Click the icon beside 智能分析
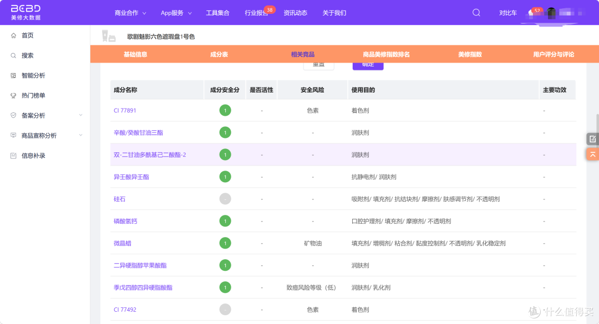This screenshot has width=599, height=324. (x=13, y=75)
